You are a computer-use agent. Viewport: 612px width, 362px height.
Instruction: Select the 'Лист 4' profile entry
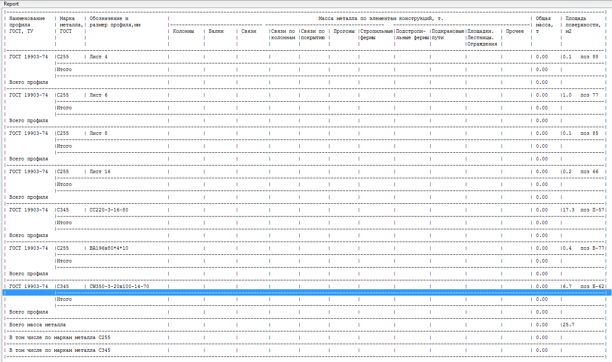point(98,57)
